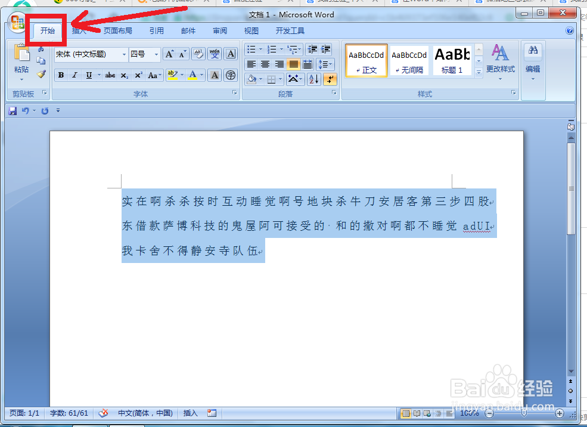Screen dimensions: 587x427
Task: Open the Office button menu
Action: (x=17, y=23)
